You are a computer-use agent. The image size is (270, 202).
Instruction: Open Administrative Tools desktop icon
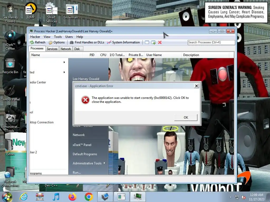[10, 123]
